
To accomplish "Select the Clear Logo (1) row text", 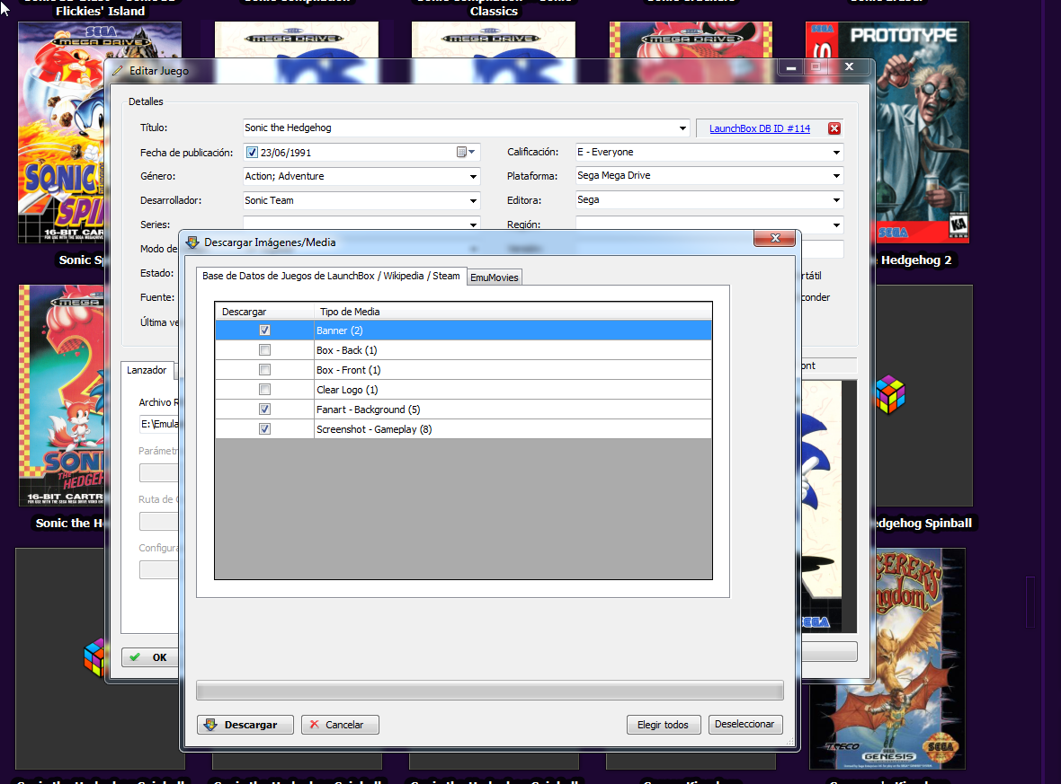I will [347, 389].
